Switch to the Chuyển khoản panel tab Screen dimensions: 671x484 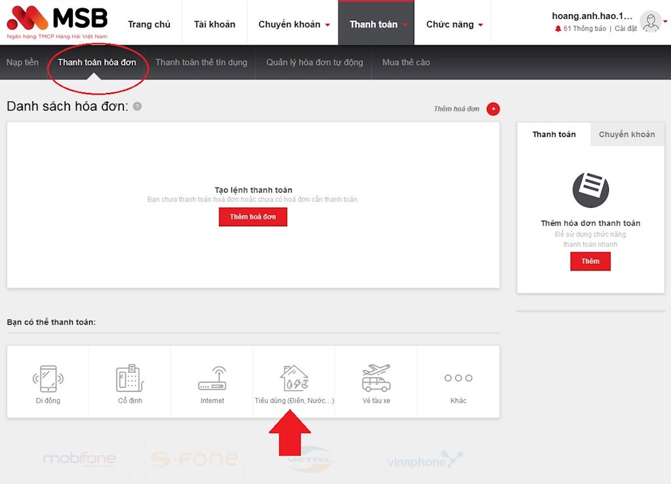[626, 134]
